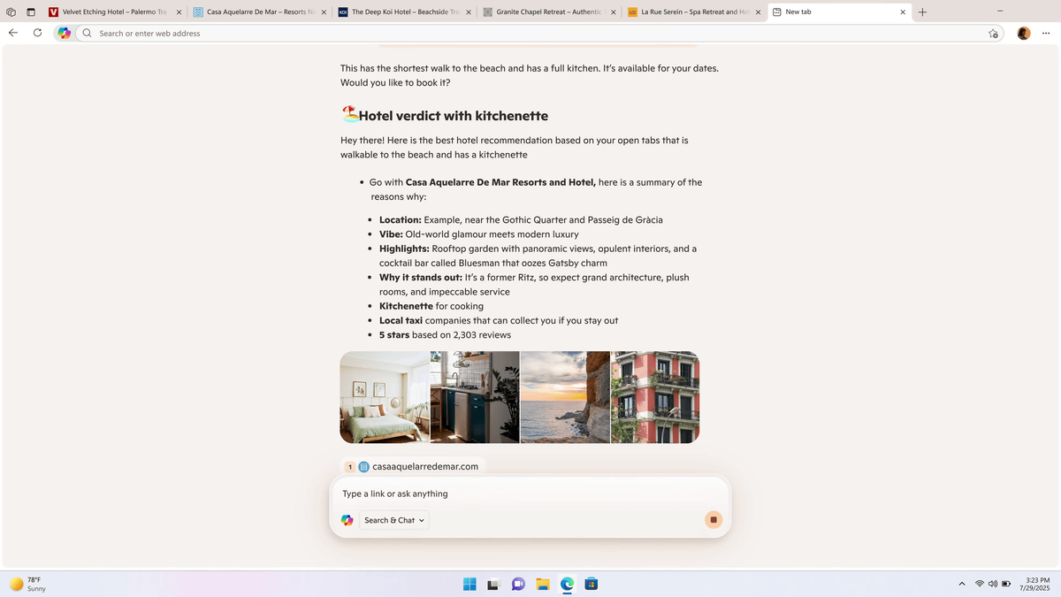1061x597 pixels.
Task: Open the tab actions menu icon
Action: coord(30,12)
